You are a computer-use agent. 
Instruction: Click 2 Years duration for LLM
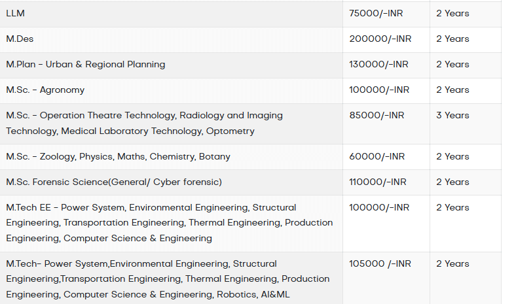[x=452, y=13]
